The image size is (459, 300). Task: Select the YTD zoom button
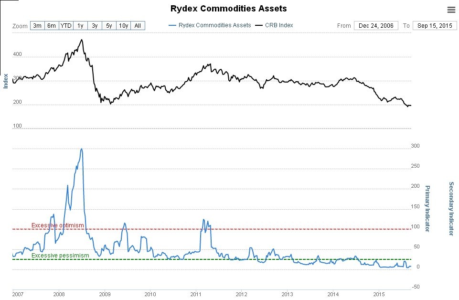[x=66, y=26]
